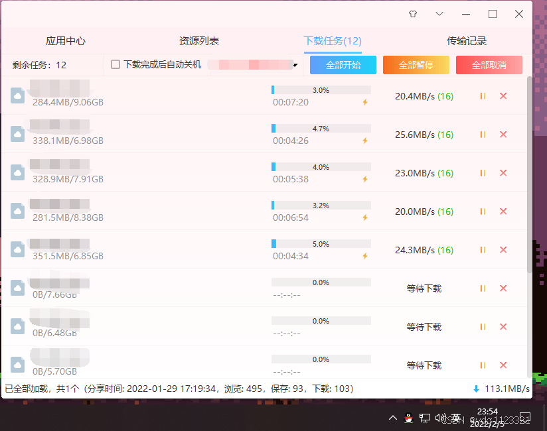547x431 pixels.
Task: Click cloud file icon of 7.91GB task
Action: [x=17, y=172]
